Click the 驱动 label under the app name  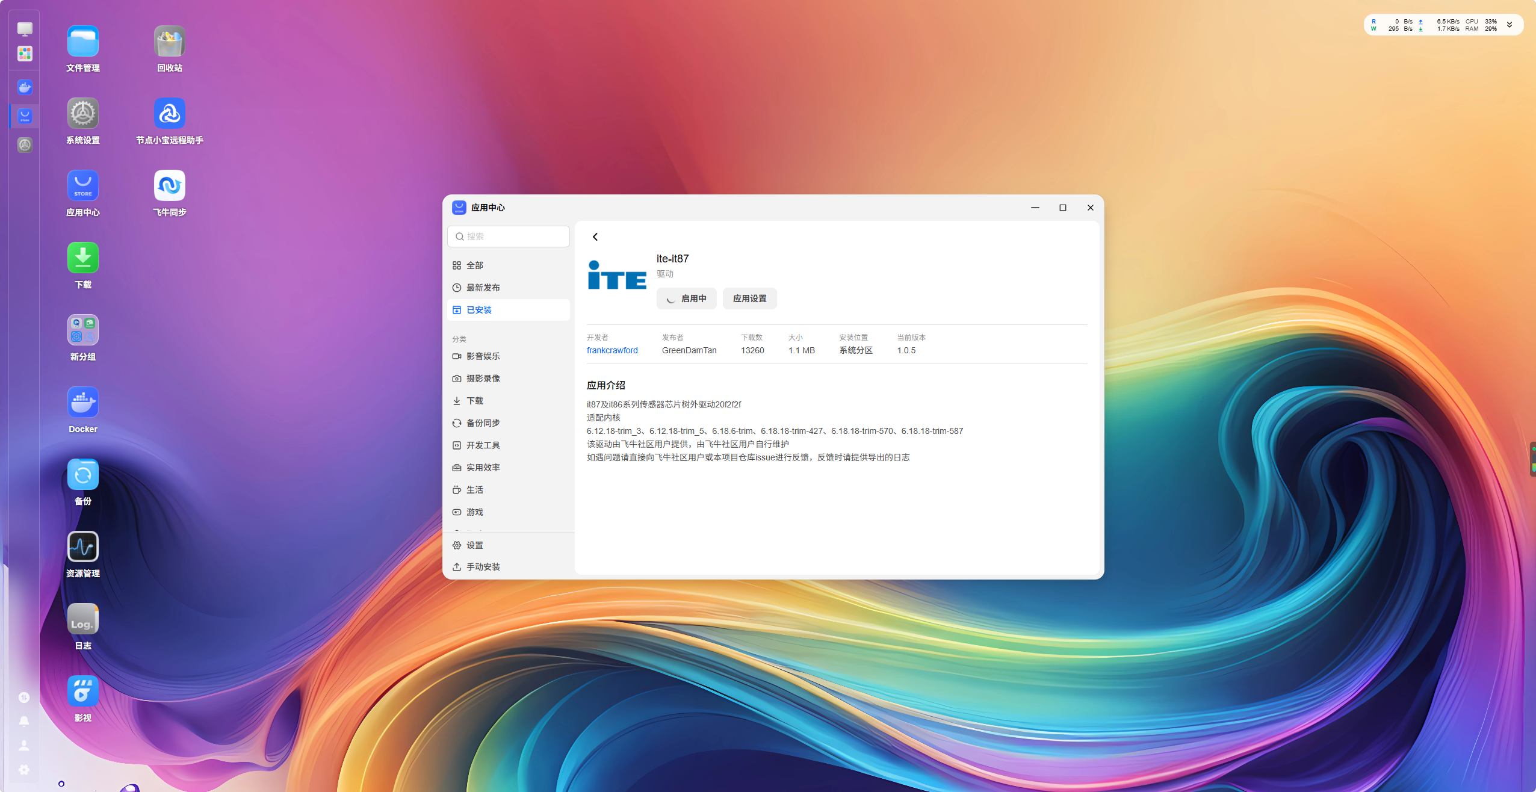[x=665, y=274]
